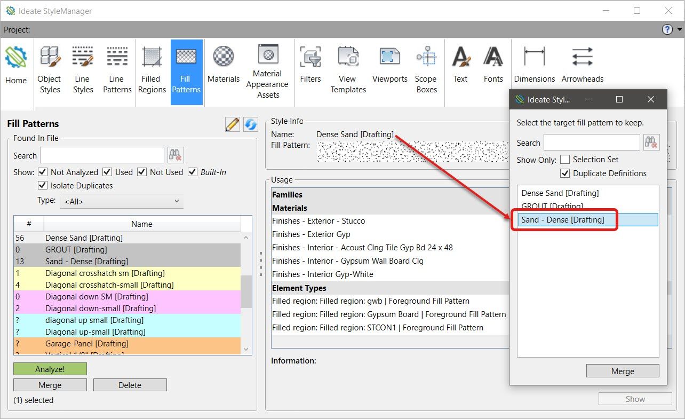Viewport: 685px width, 419px height.
Task: Click the fill patterns list scrollbar
Action: (246, 291)
